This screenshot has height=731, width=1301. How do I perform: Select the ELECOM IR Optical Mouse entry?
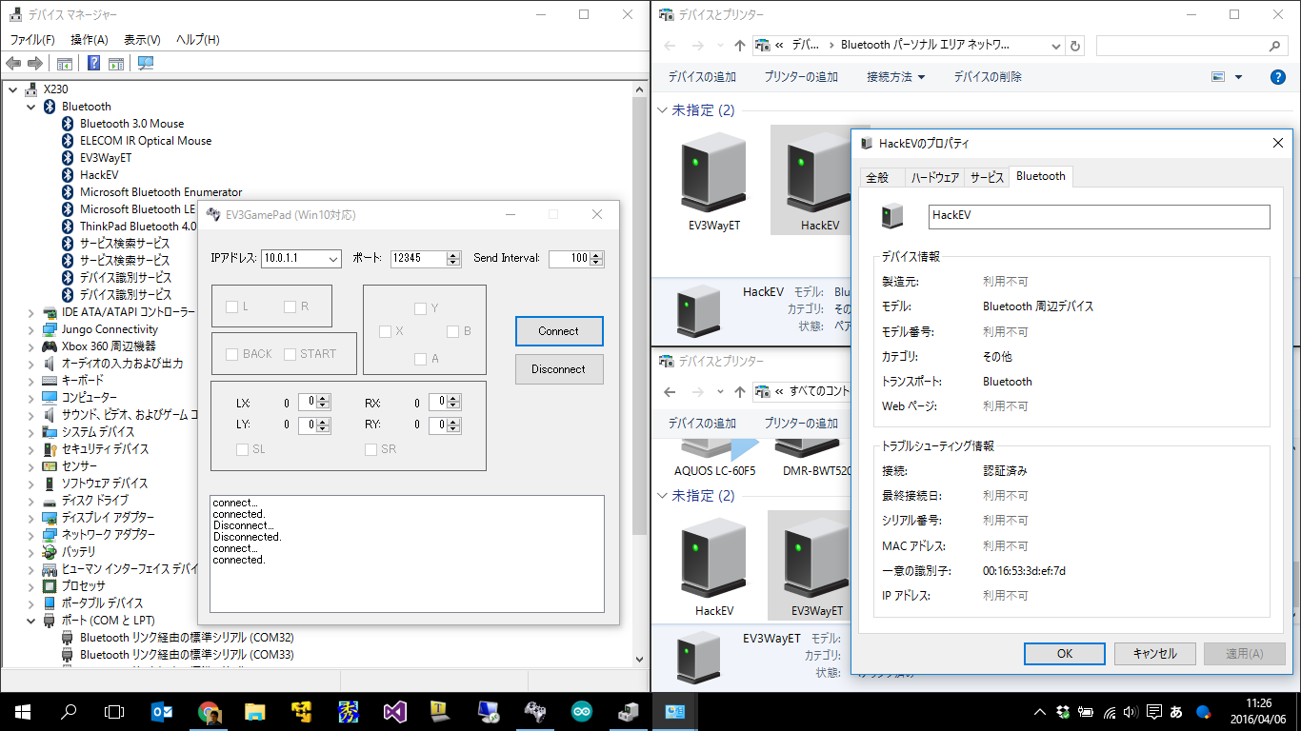tap(146, 141)
